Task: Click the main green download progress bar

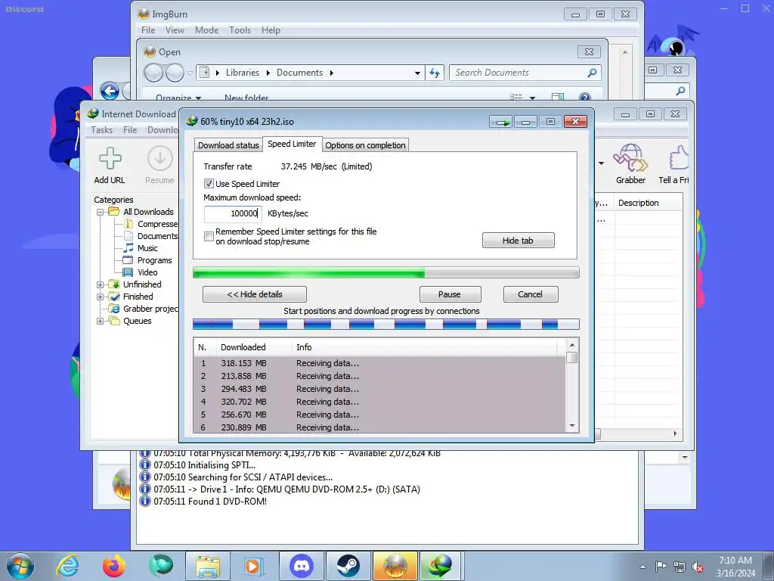Action: tap(386, 272)
